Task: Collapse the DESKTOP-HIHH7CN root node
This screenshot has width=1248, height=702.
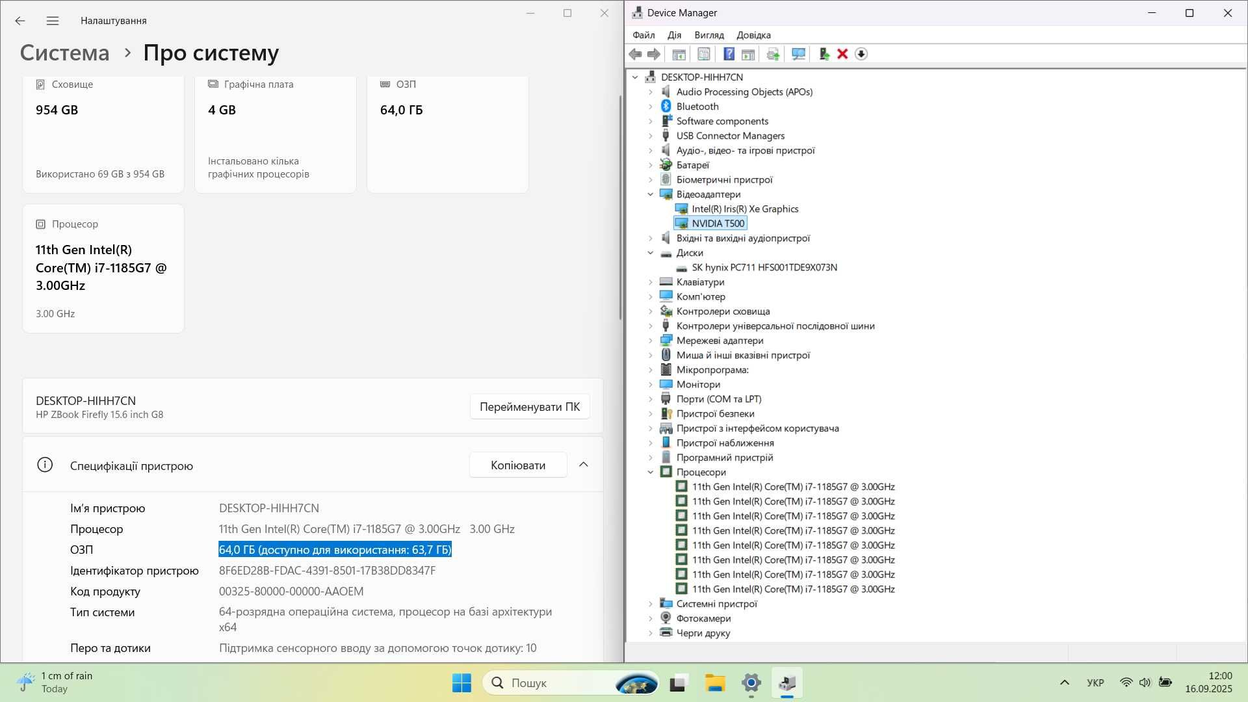Action: [x=635, y=77]
